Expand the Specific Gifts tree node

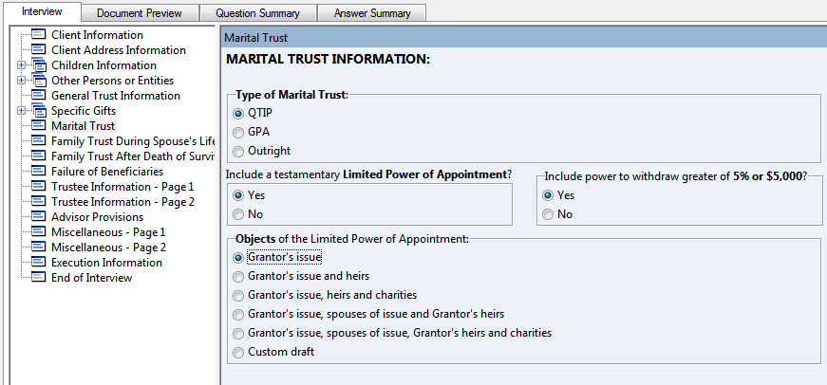[21, 111]
